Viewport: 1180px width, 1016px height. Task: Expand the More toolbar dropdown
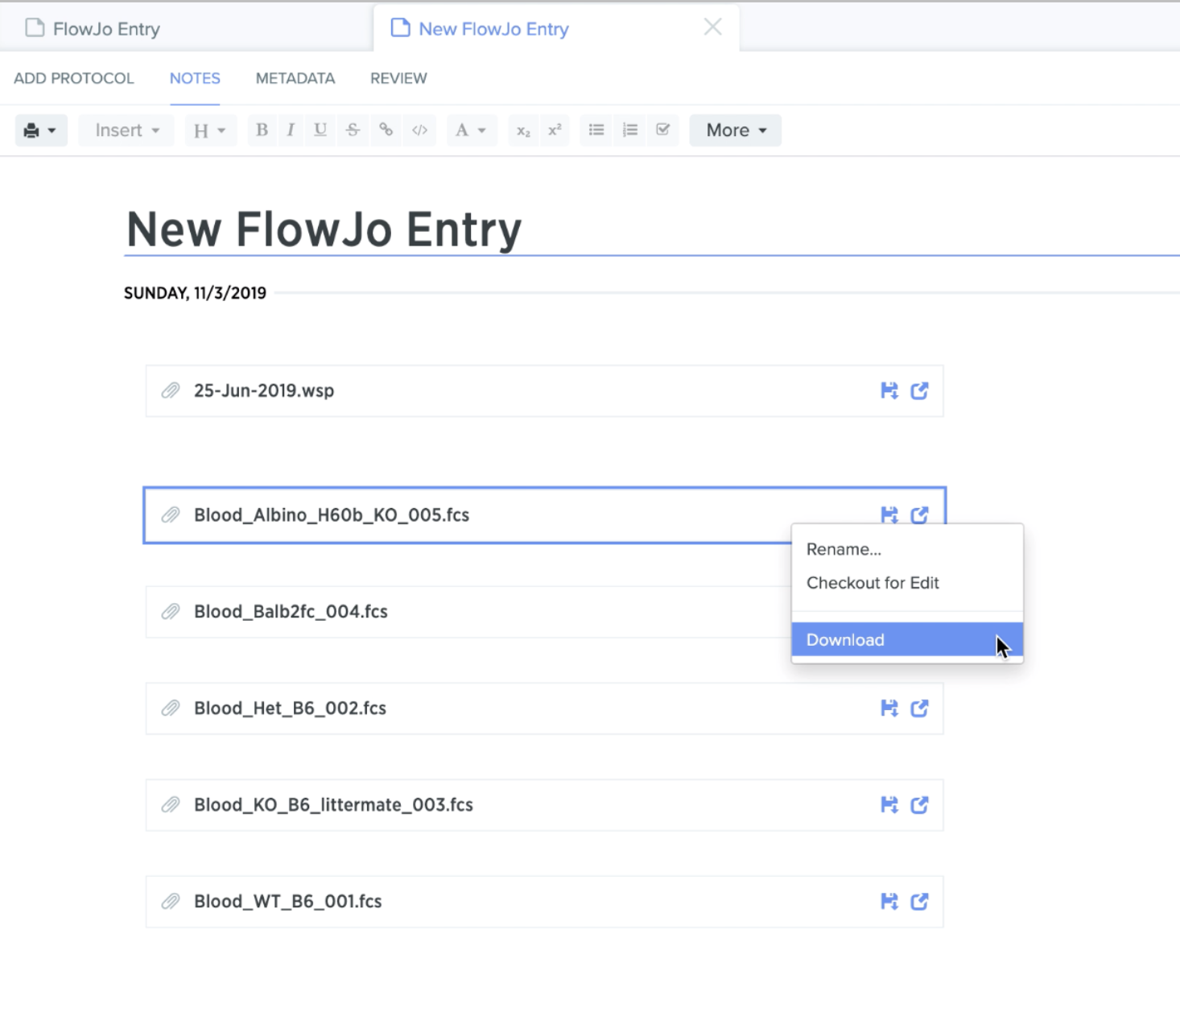[735, 130]
